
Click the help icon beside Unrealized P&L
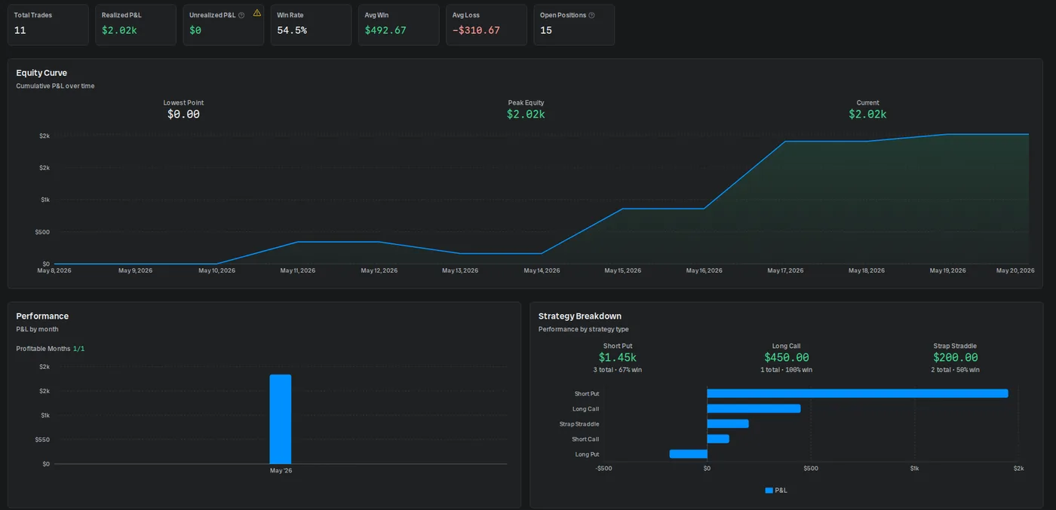tap(241, 15)
